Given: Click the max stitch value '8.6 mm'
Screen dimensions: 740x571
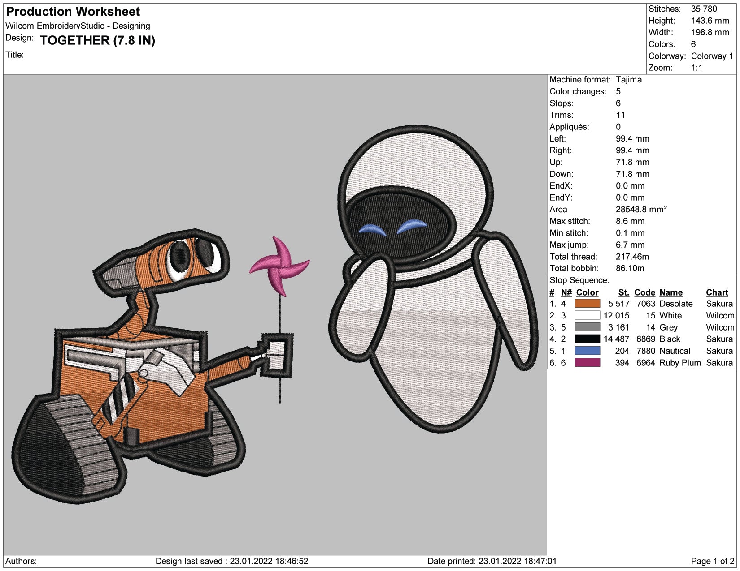Looking at the screenshot, I should [630, 221].
